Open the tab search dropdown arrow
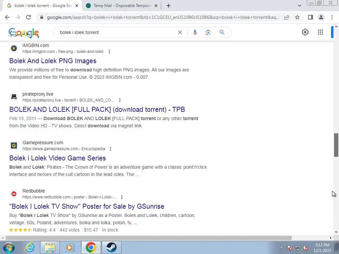The height and width of the screenshot is (254, 339). point(299,6)
